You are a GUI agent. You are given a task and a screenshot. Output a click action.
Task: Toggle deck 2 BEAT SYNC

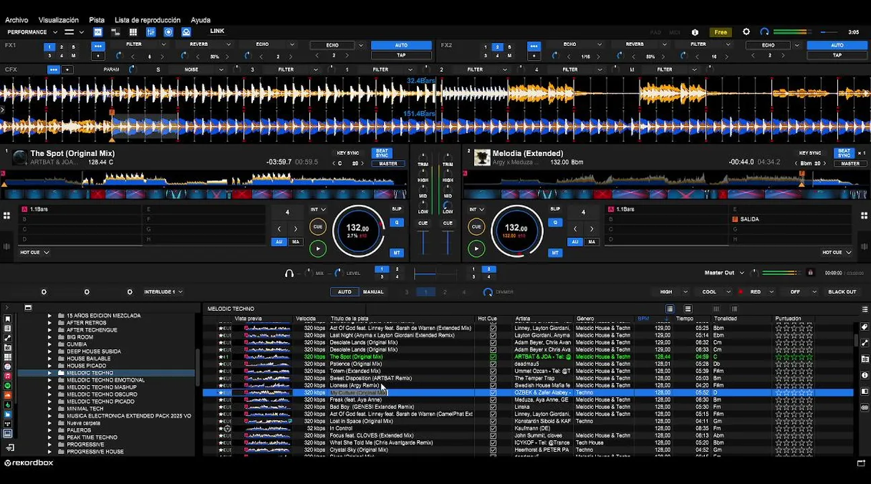pyautogui.click(x=844, y=153)
